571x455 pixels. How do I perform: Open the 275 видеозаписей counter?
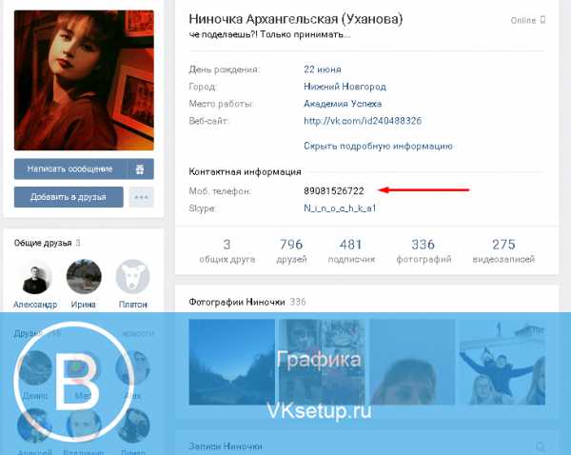pos(503,250)
